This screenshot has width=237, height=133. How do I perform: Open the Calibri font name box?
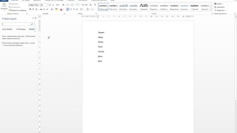click(x=34, y=5)
